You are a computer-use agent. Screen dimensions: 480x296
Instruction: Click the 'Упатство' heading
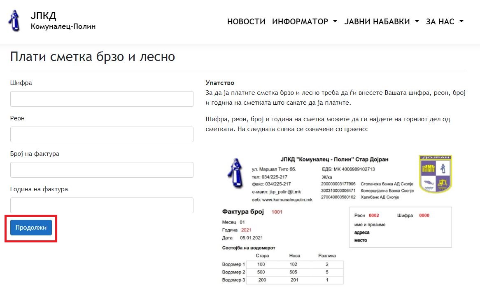220,83
